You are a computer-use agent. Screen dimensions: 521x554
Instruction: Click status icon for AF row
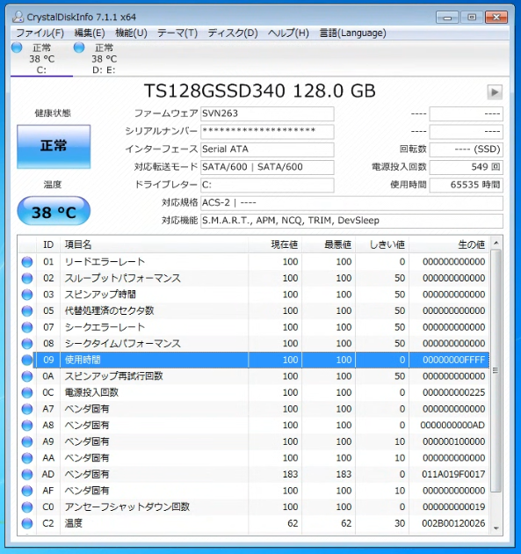pyautogui.click(x=27, y=491)
